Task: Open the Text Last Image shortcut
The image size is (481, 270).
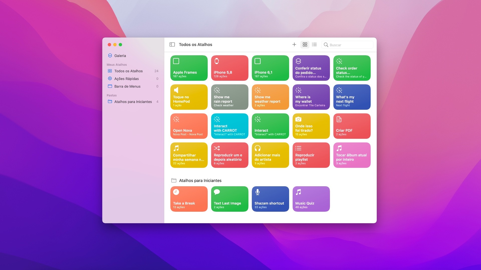Action: pyautogui.click(x=229, y=199)
